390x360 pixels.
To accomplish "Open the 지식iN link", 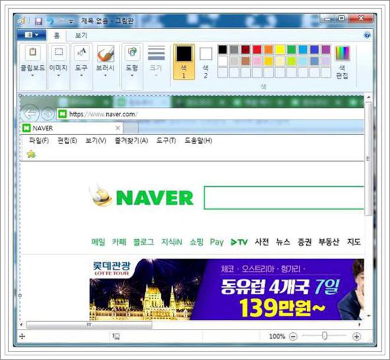I will pyautogui.click(x=172, y=242).
